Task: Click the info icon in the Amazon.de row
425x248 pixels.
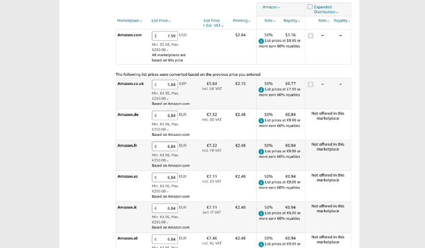Action: pyautogui.click(x=261, y=121)
